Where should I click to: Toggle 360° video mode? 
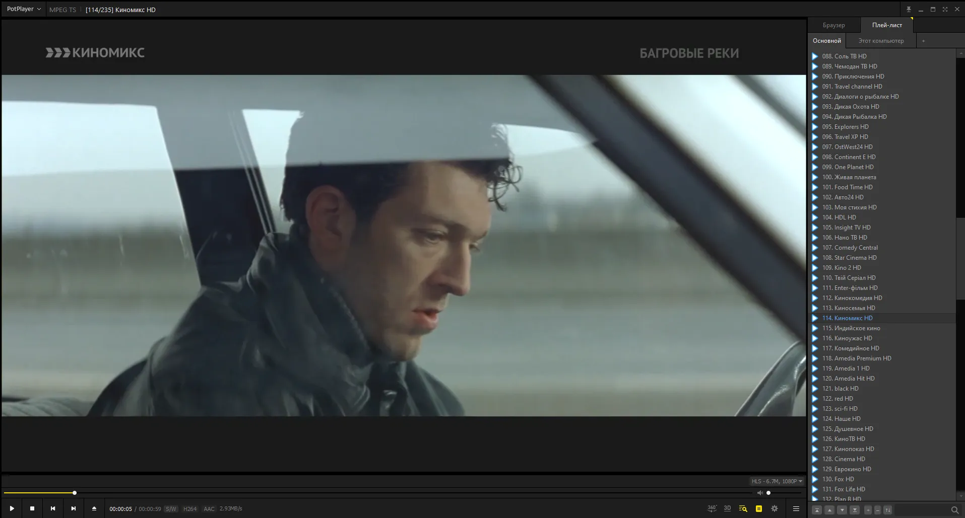click(x=712, y=508)
